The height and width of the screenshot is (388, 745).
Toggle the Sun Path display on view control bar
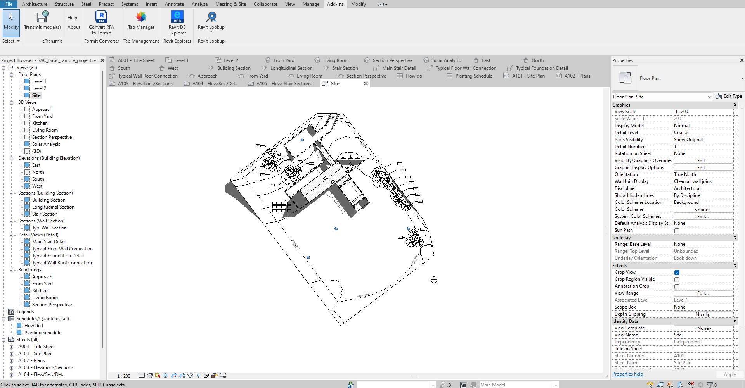tap(158, 375)
